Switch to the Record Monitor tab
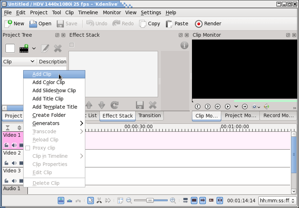The height and width of the screenshot is (208, 299). point(278,115)
